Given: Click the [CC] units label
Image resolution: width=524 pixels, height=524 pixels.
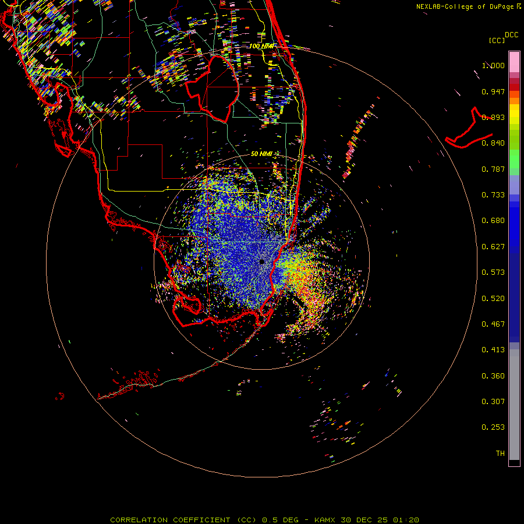Looking at the screenshot, I should (497, 40).
